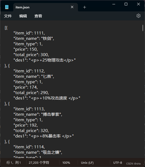Open the 文件 menu
This screenshot has height=167, width=145.
click(x=8, y=16)
